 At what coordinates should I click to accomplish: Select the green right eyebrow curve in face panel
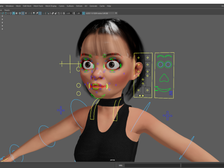click(168, 56)
